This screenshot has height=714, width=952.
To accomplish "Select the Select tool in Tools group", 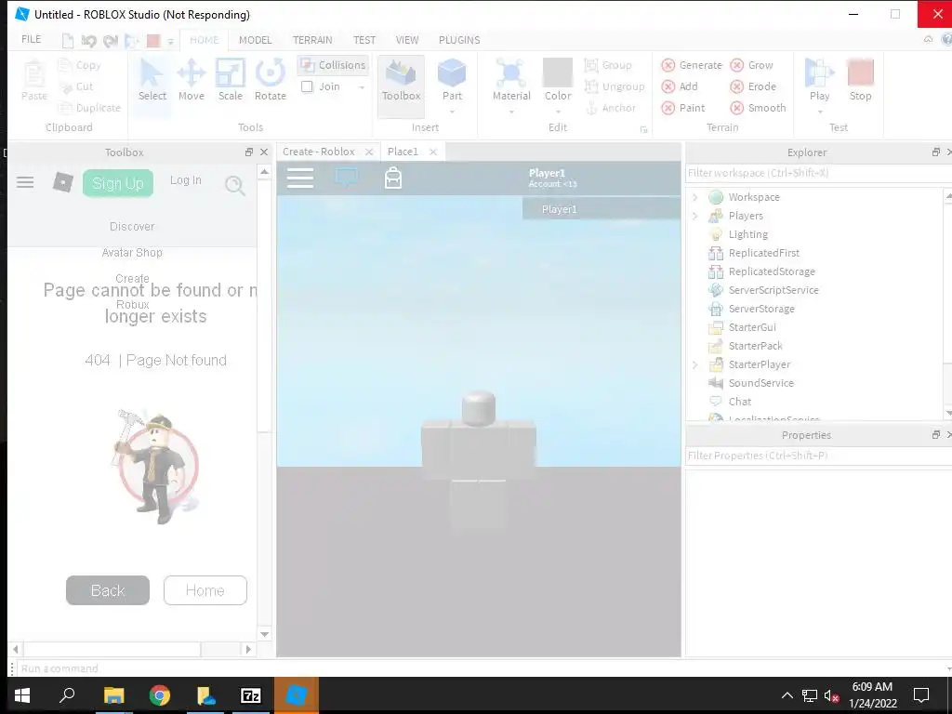I will click(x=152, y=80).
